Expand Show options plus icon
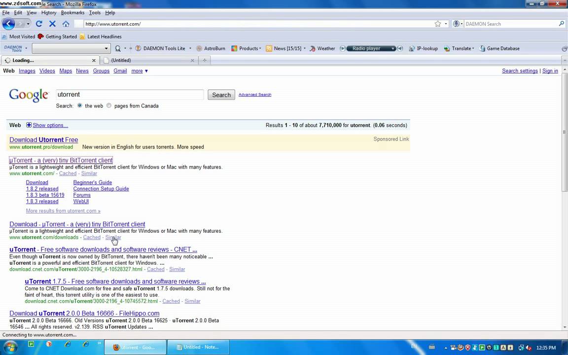 click(29, 125)
